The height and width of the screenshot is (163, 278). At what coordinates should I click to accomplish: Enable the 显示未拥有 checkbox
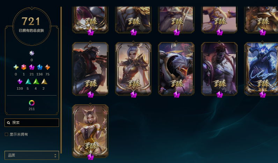tap(7, 135)
